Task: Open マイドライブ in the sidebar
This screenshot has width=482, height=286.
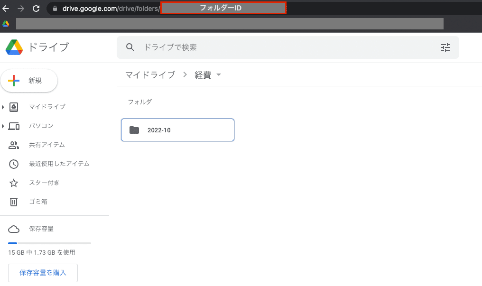Action: click(47, 107)
